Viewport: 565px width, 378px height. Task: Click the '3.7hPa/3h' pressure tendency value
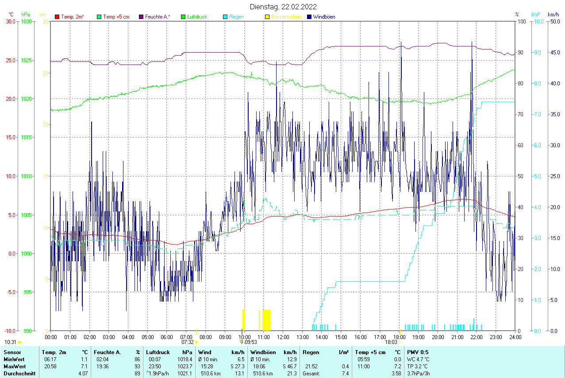coord(418,374)
